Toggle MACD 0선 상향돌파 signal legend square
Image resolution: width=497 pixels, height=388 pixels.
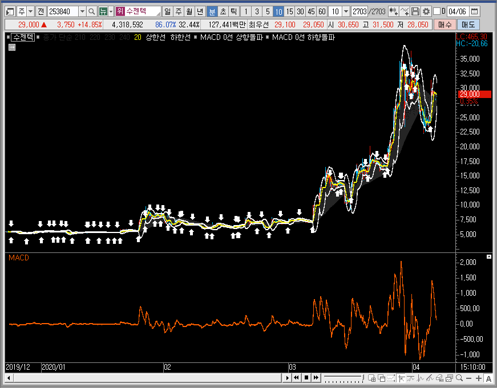(x=195, y=38)
